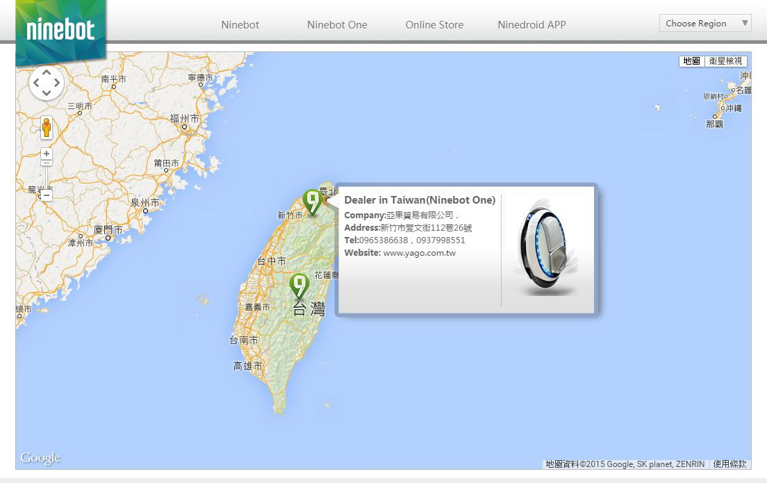Click the Dealer in Taiwan(Ninebot One) heading

[420, 200]
